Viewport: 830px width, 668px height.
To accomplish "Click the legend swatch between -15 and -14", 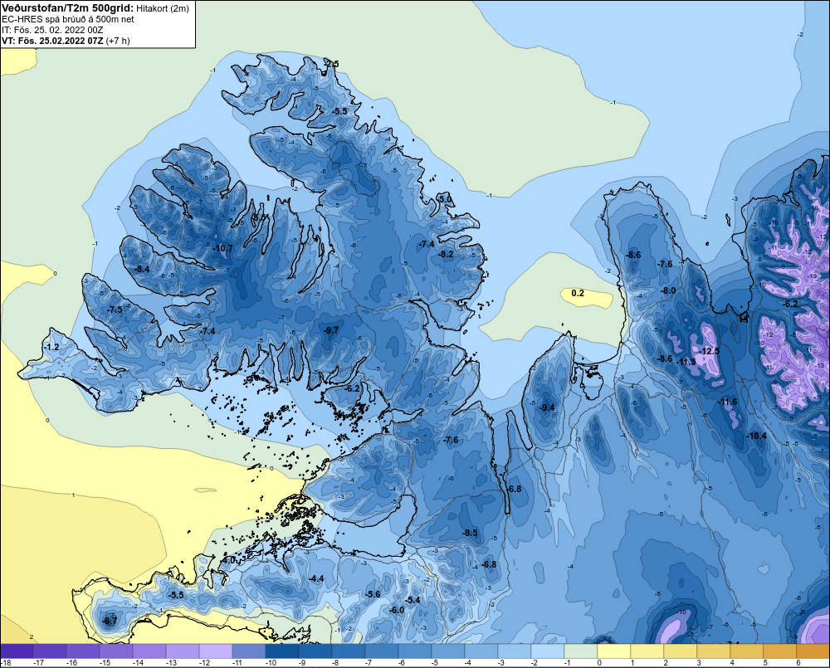I will pos(116,651).
